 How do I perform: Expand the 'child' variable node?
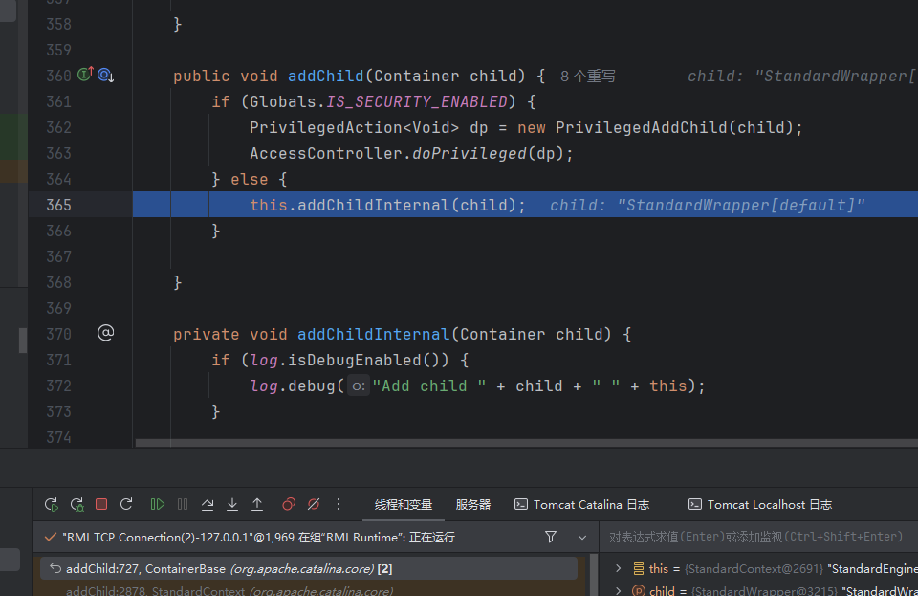618,591
